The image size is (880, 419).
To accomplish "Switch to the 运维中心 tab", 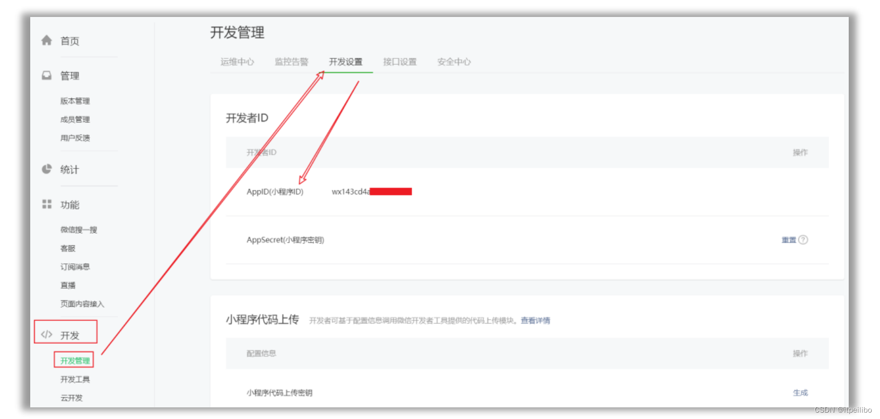I will [x=237, y=61].
